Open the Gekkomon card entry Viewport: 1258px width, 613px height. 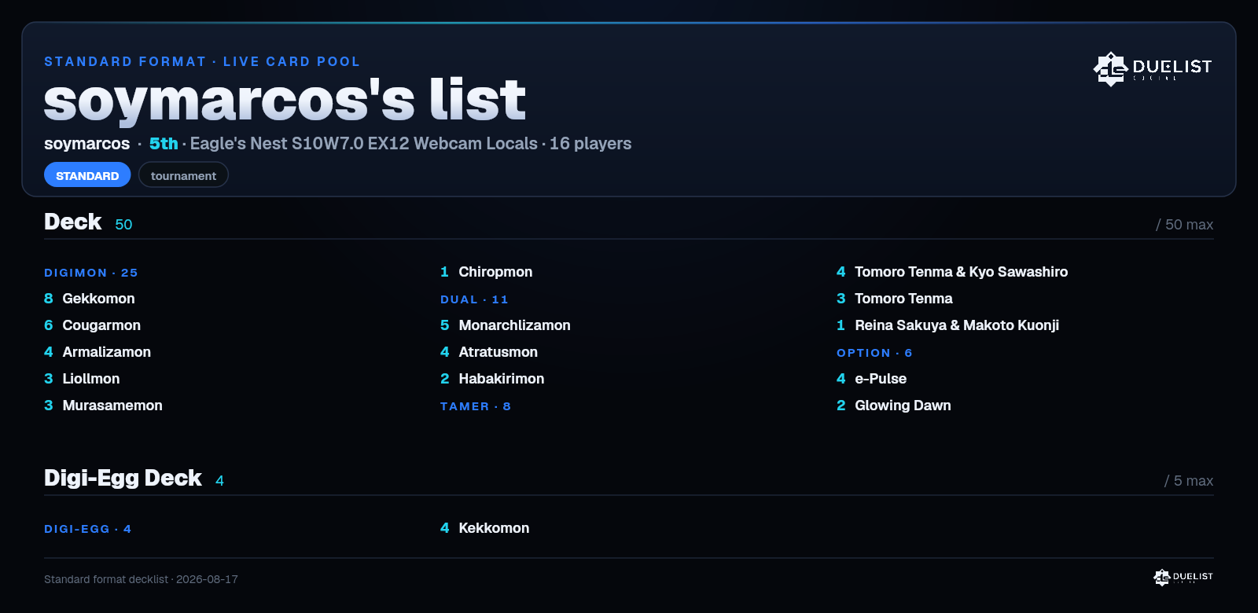pyautogui.click(x=90, y=299)
